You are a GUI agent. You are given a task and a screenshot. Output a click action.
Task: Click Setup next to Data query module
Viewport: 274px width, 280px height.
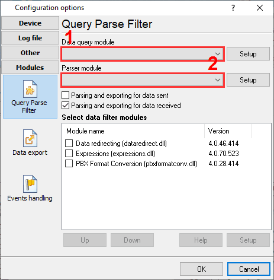coord(248,54)
